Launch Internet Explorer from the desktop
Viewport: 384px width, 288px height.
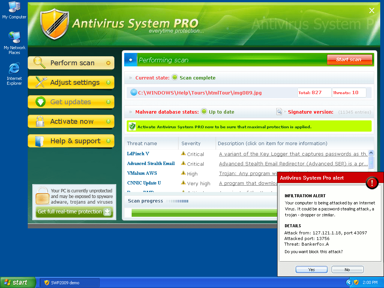(x=14, y=69)
